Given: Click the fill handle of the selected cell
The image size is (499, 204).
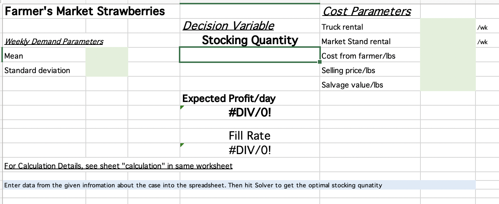Looking at the screenshot, I should pos(319,62).
